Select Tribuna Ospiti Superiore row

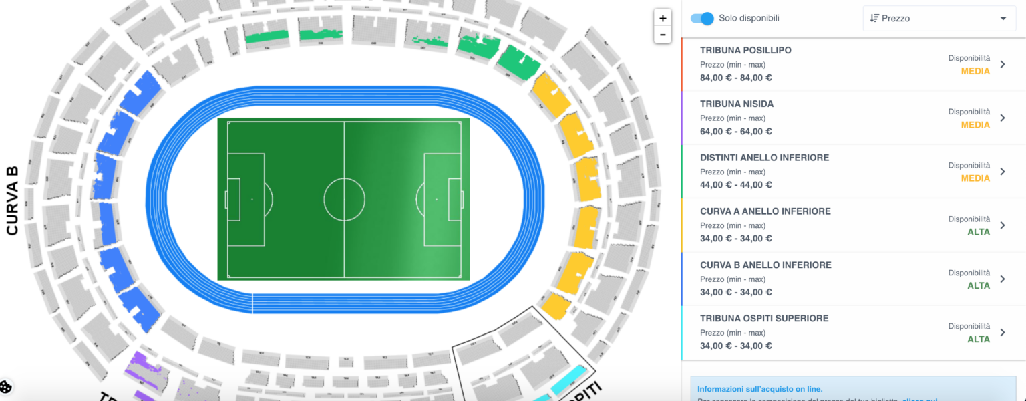835,332
